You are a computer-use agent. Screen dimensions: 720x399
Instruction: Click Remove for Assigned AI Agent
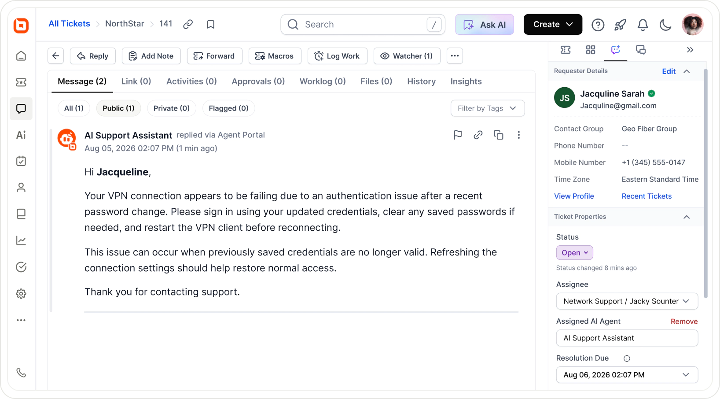point(684,321)
